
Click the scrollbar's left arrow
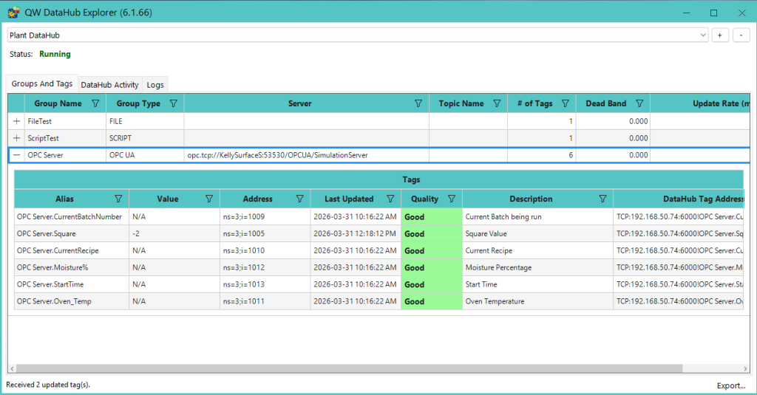tap(12, 368)
